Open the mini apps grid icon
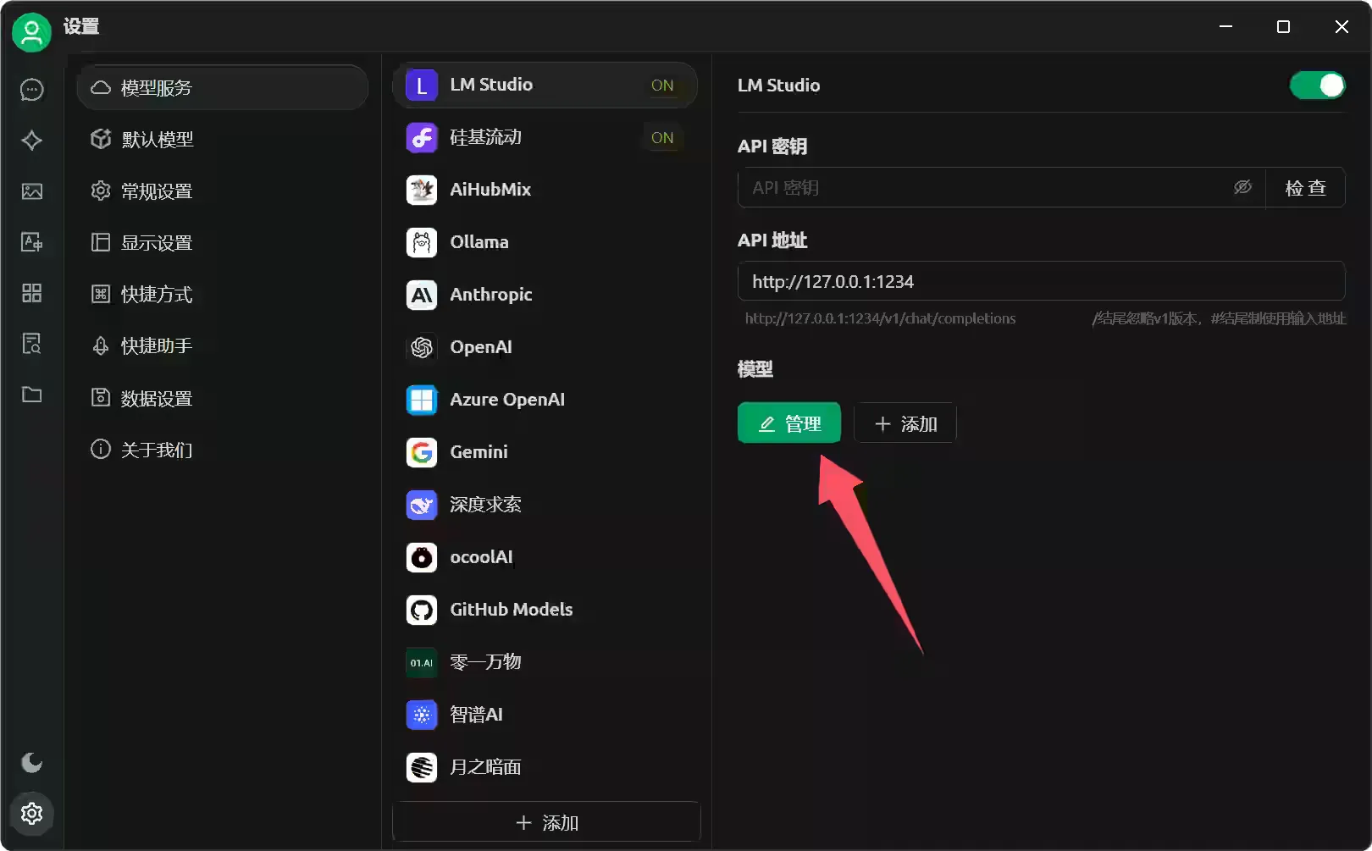The width and height of the screenshot is (1372, 851). (x=32, y=293)
